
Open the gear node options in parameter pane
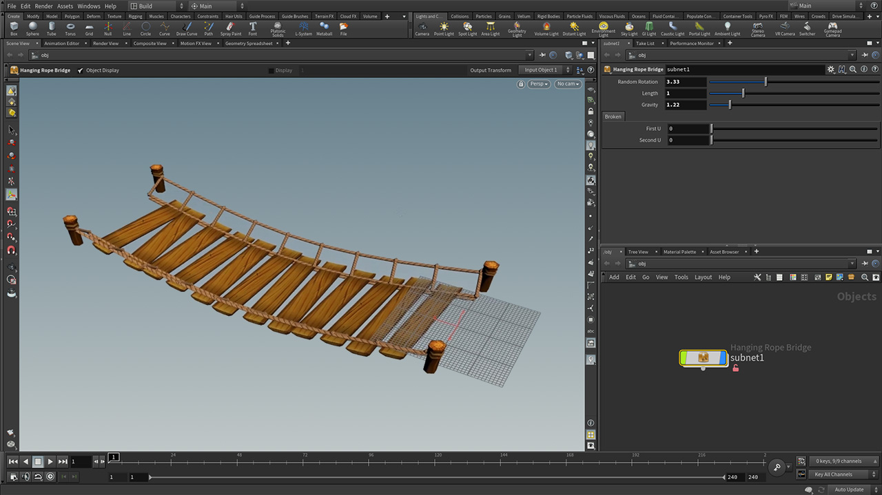point(831,69)
